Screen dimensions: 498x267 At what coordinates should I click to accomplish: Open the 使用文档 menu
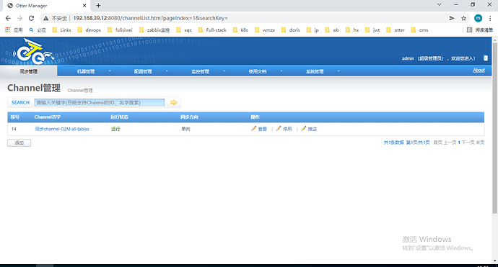[x=257, y=71]
